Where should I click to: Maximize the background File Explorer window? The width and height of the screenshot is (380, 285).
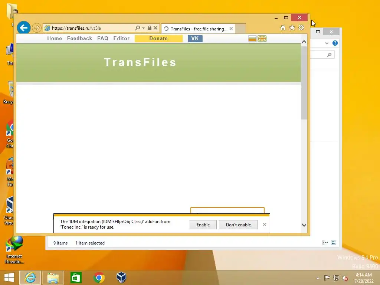coord(318,32)
